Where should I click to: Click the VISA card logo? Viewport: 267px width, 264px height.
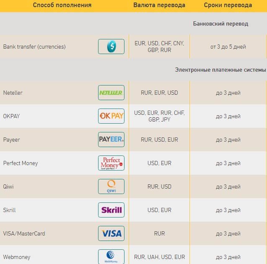click(x=111, y=233)
